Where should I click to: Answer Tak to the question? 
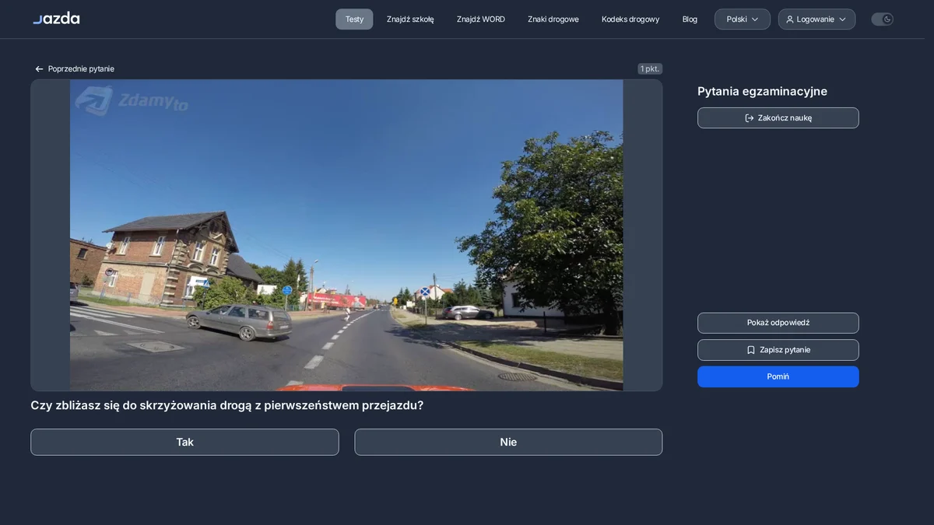click(184, 442)
